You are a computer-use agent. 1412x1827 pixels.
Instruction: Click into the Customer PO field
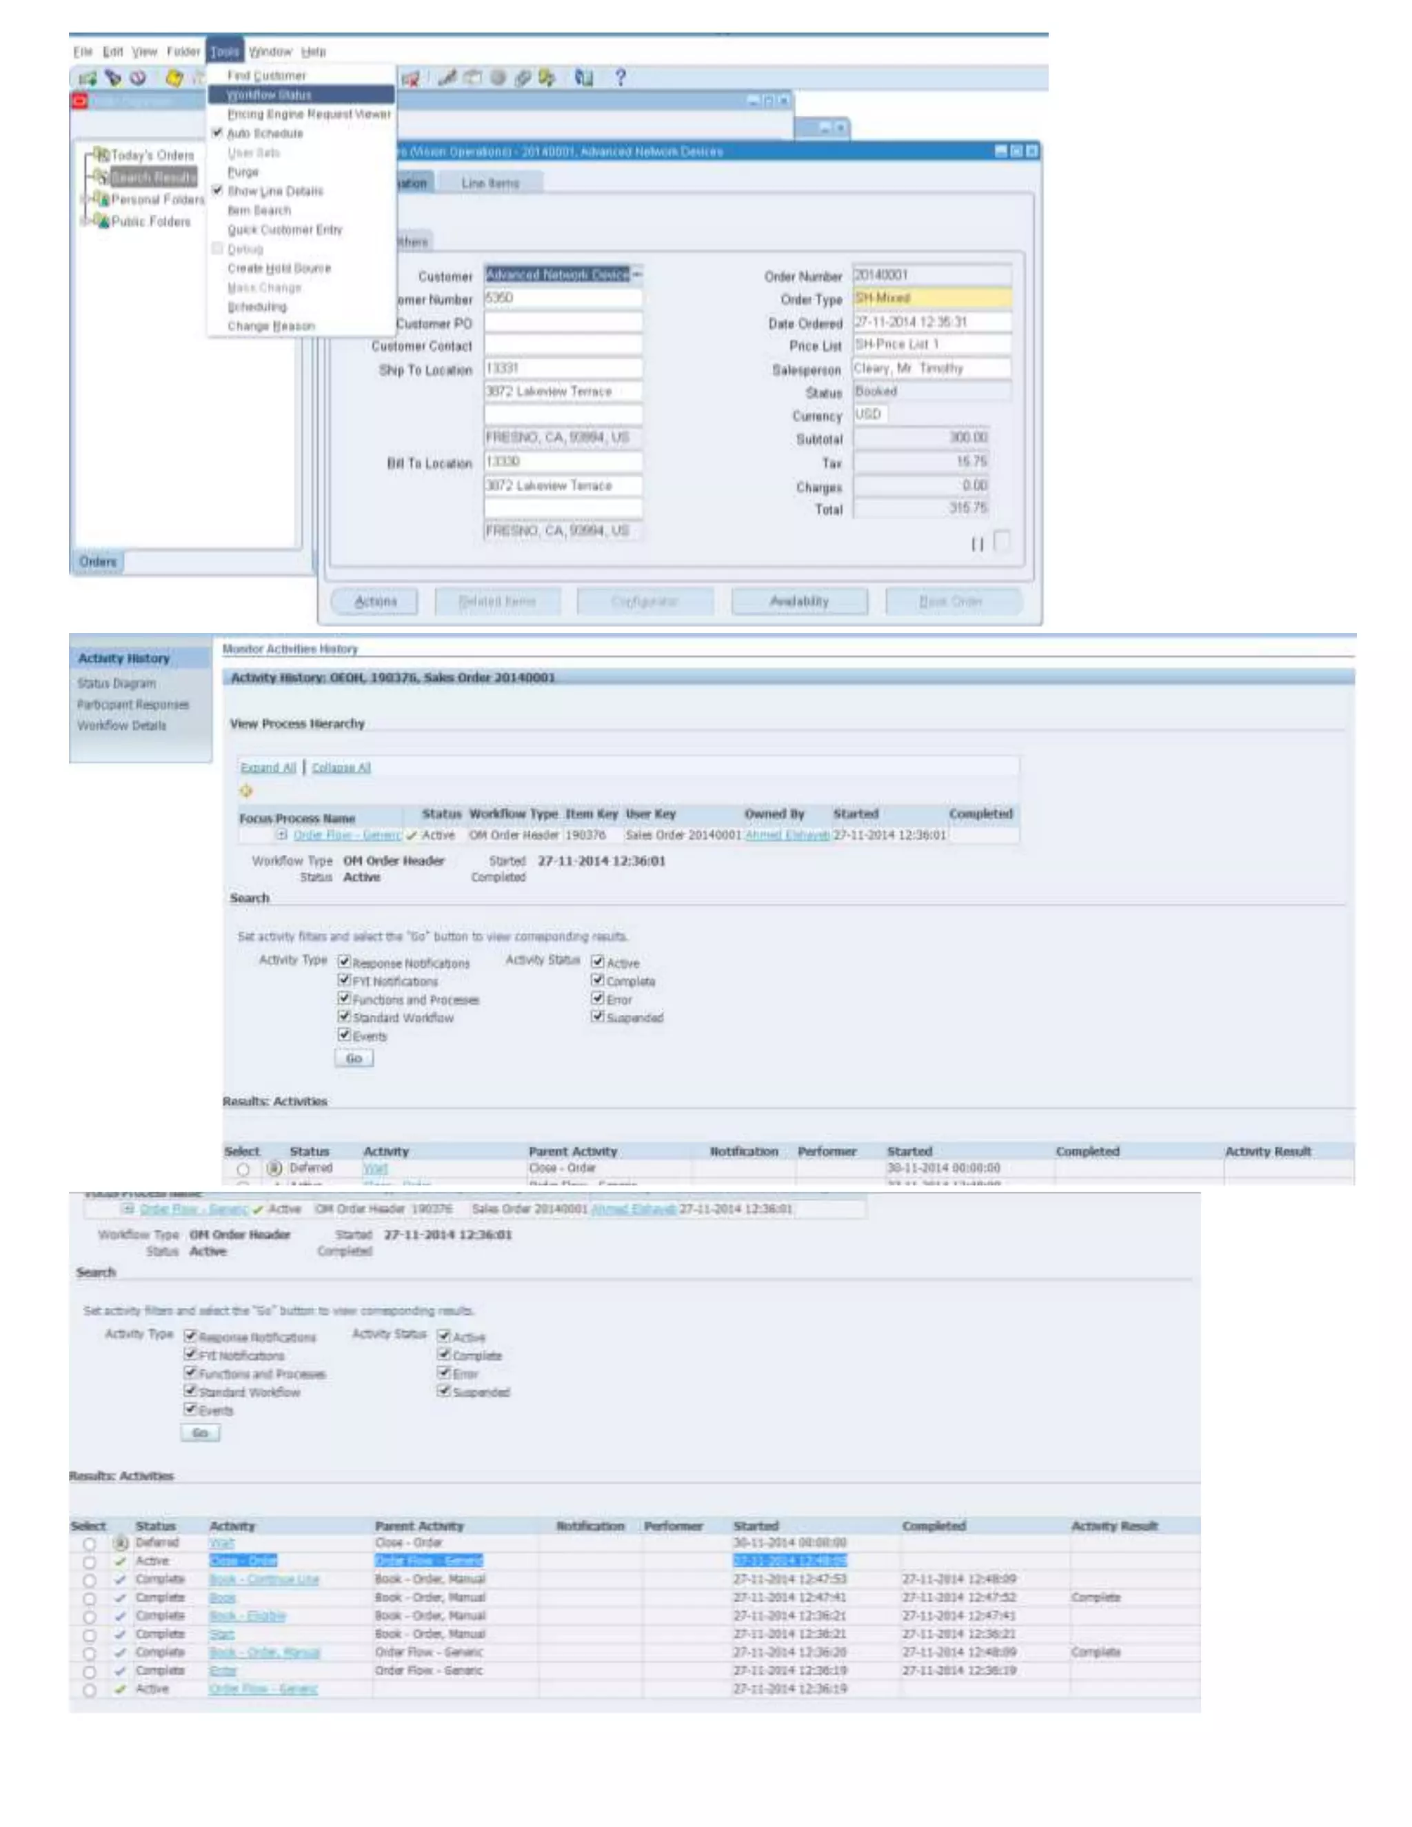tap(563, 323)
